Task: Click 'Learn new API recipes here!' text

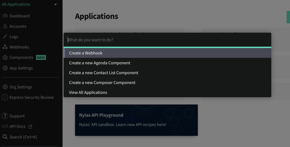Action: click(x=141, y=125)
